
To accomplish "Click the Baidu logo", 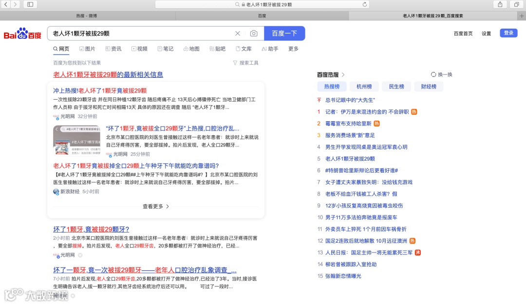I will [x=22, y=34].
